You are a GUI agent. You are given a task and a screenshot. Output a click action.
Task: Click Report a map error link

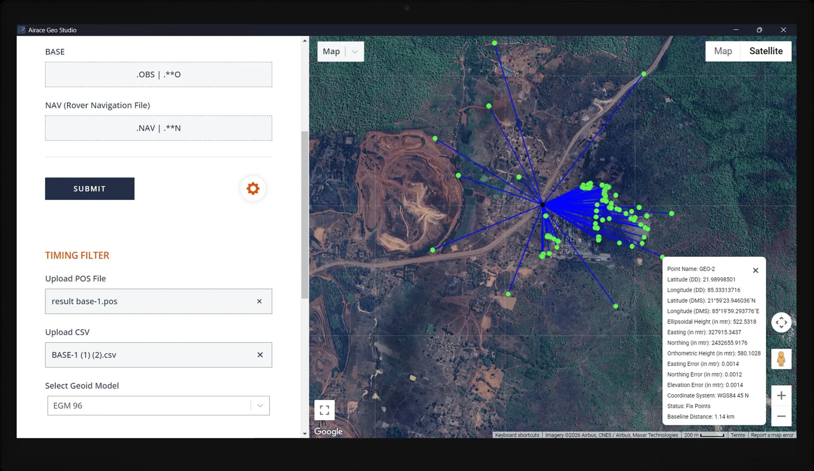point(772,435)
